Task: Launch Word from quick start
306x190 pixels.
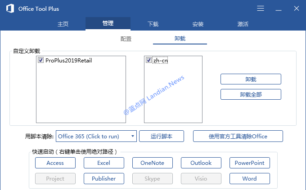Action: [250, 178]
